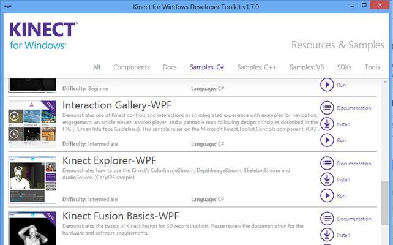Select the All tab
This screenshot has width=393, height=245.
97,67
